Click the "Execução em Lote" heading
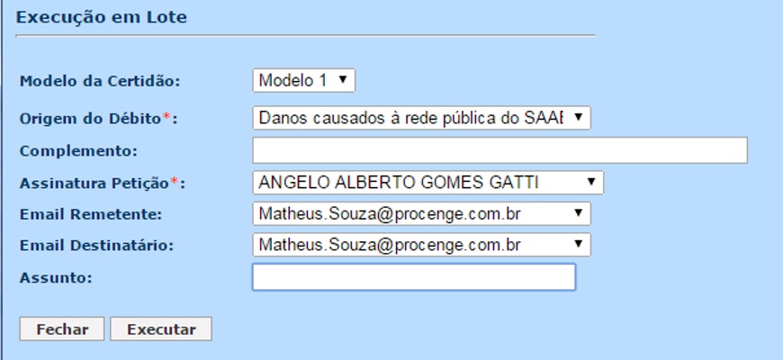The image size is (783, 360). point(102,17)
